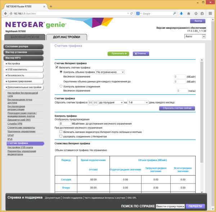Go to browser home page icon
This screenshot has height=212, width=216.
[x=189, y=14]
